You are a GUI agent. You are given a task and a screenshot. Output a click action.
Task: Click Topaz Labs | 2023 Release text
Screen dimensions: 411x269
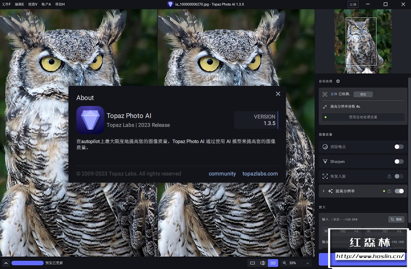tap(138, 125)
